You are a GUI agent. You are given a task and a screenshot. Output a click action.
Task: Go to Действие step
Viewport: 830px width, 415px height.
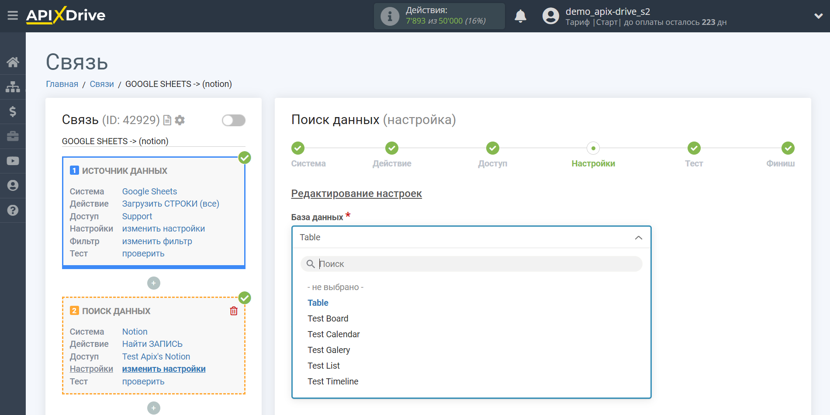[392, 148]
